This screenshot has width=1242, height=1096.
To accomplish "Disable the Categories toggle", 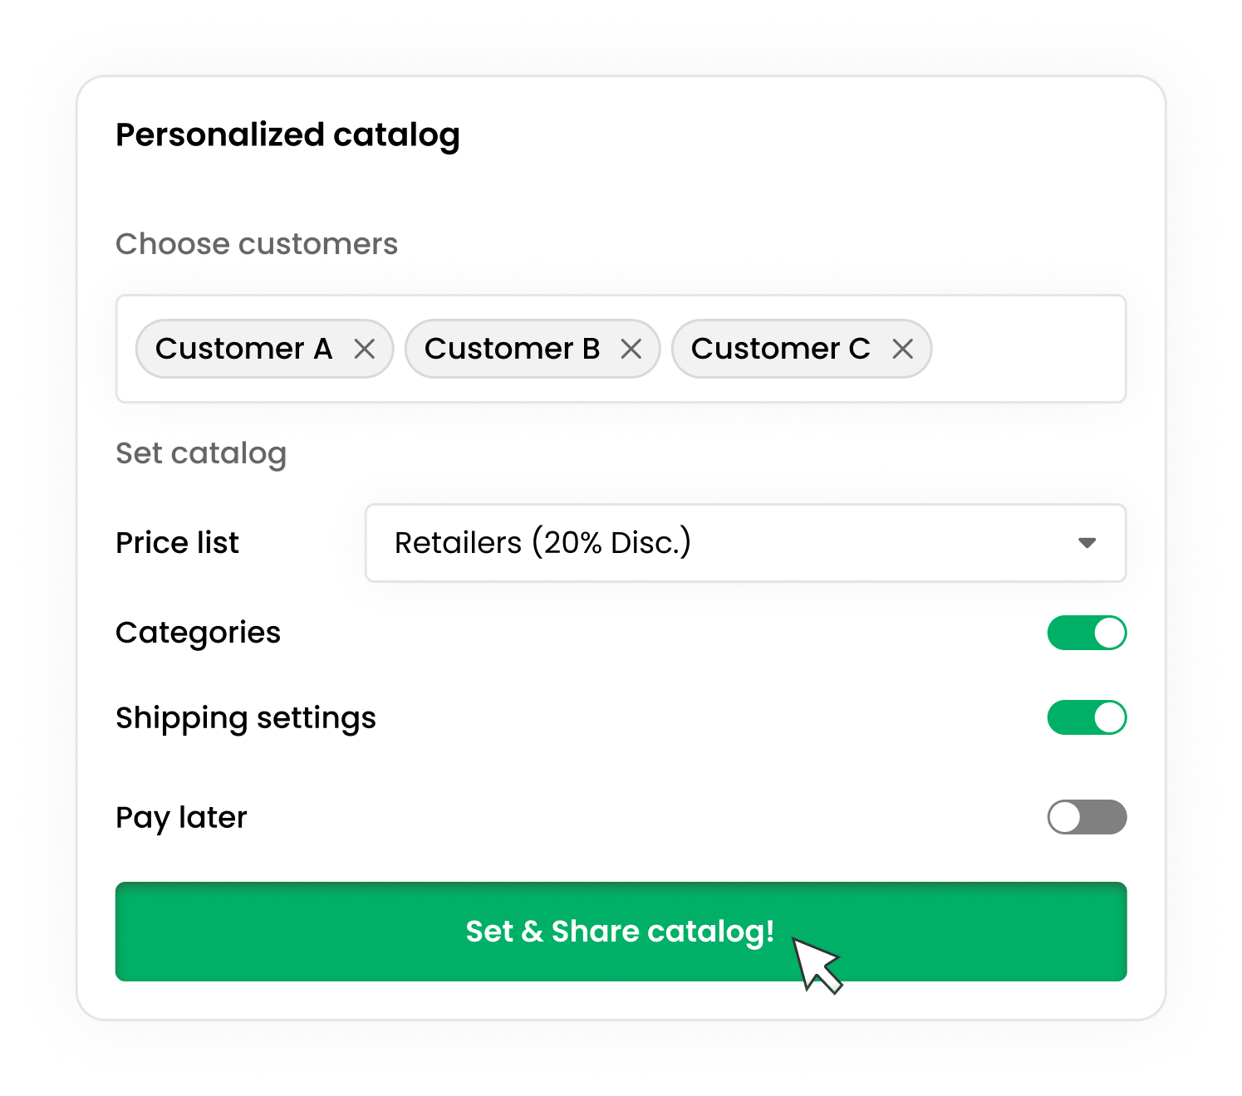I will [x=1087, y=633].
